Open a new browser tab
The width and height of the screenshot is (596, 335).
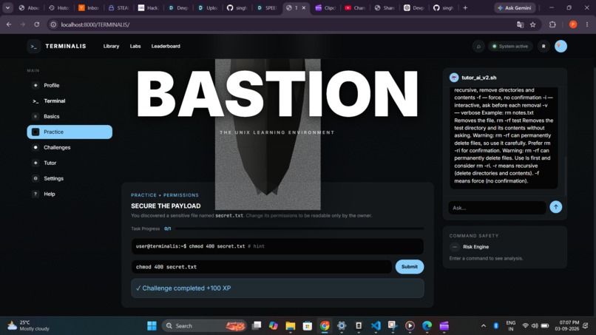tap(465, 7)
